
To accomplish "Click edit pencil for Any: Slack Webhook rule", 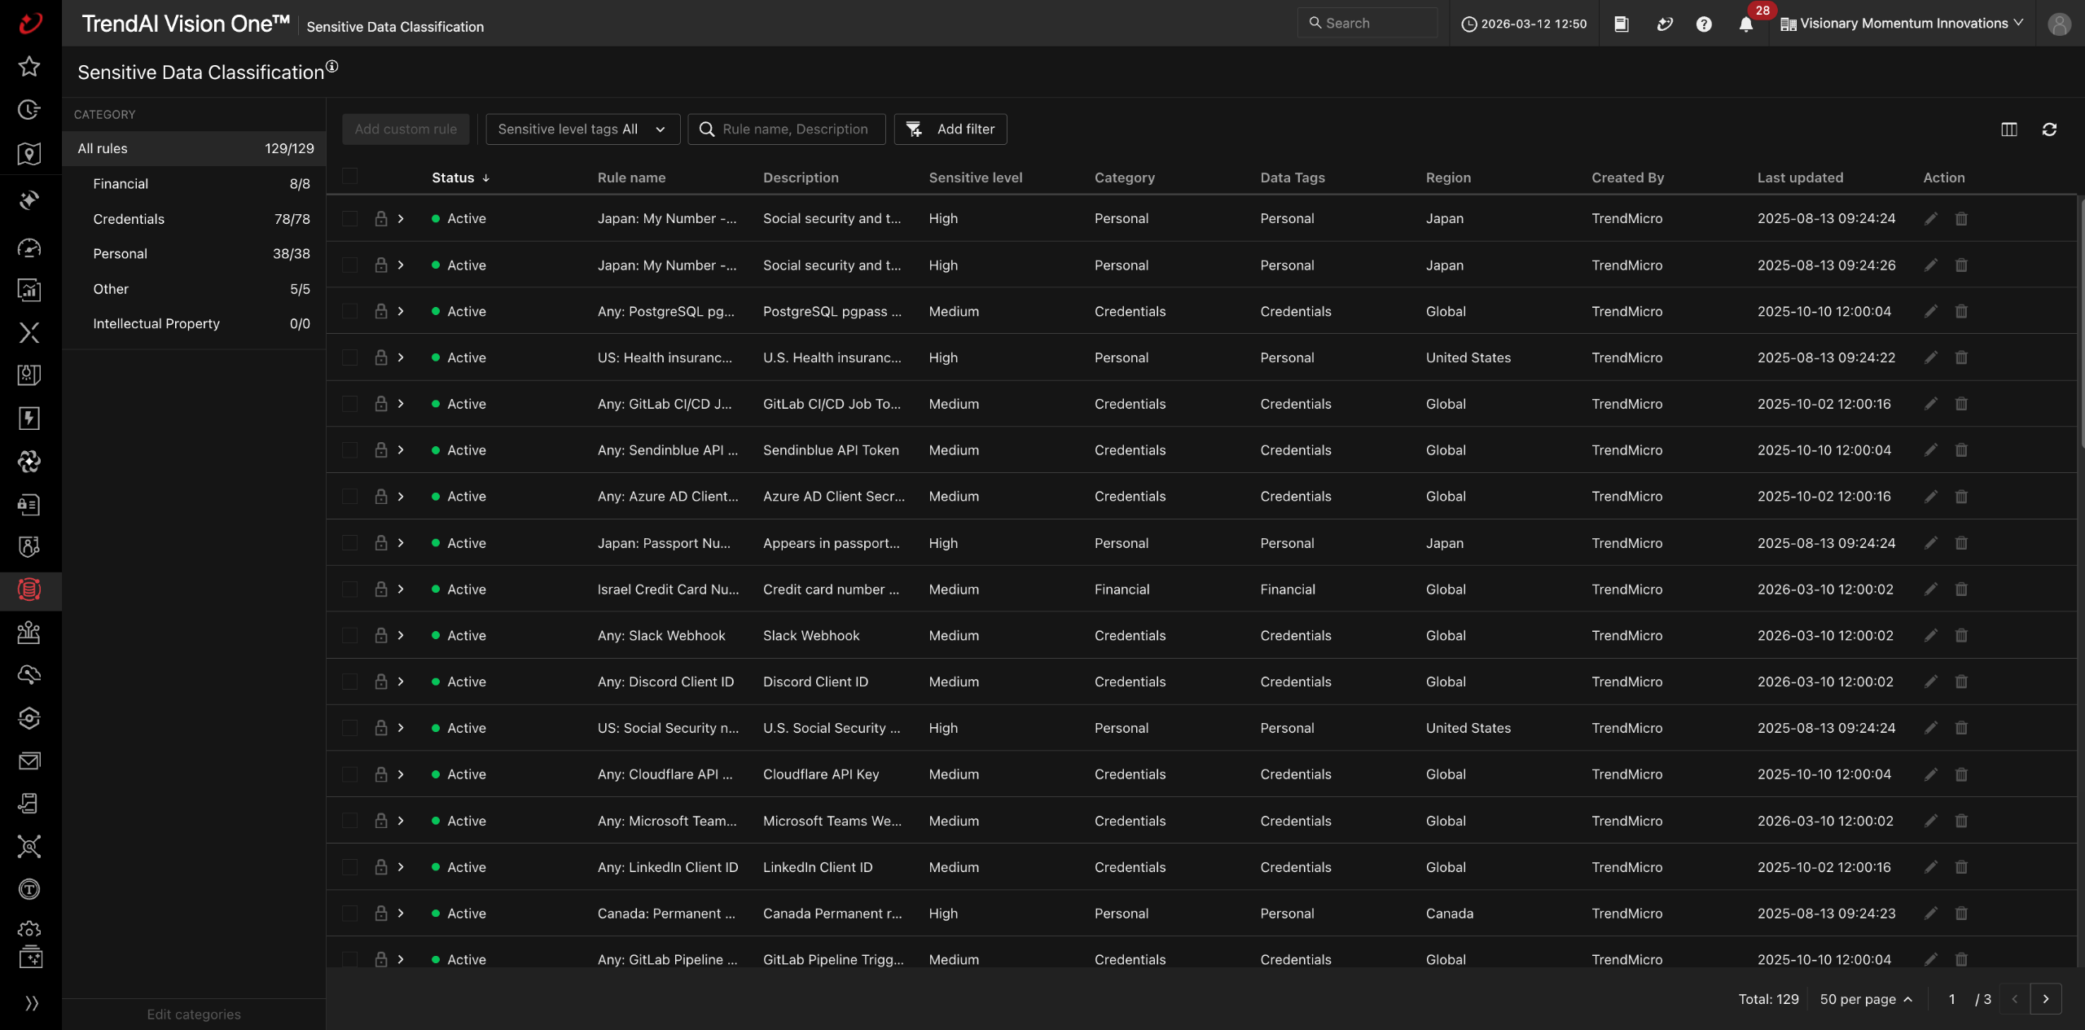I will (1930, 636).
